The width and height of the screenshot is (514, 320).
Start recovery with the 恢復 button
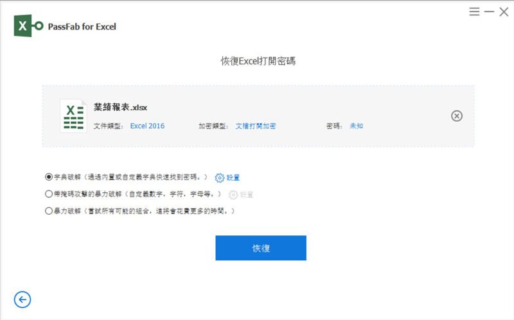(x=261, y=248)
